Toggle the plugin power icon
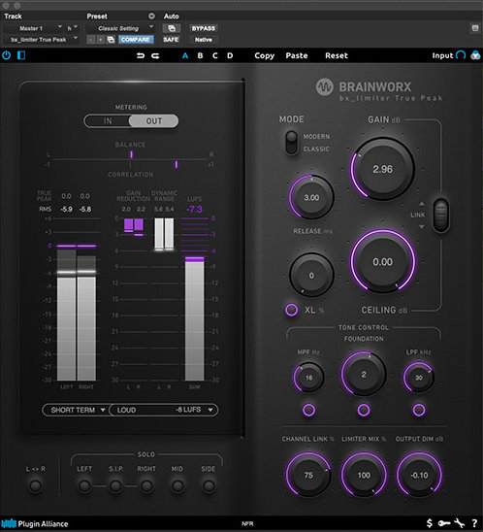Screen dimensions: 483x532 (6, 55)
